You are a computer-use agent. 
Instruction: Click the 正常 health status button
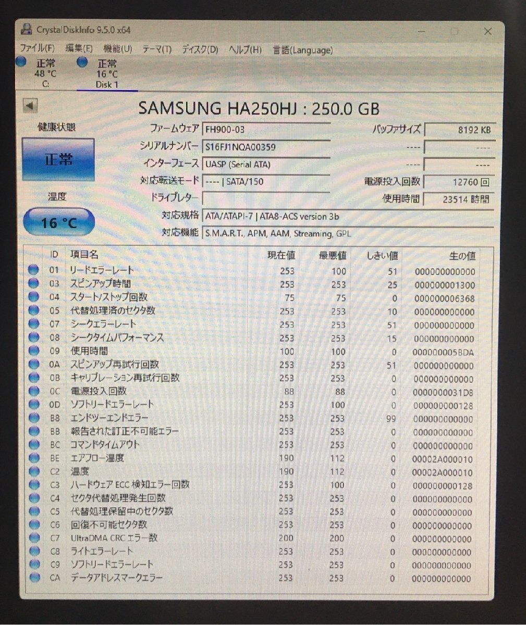(x=58, y=159)
